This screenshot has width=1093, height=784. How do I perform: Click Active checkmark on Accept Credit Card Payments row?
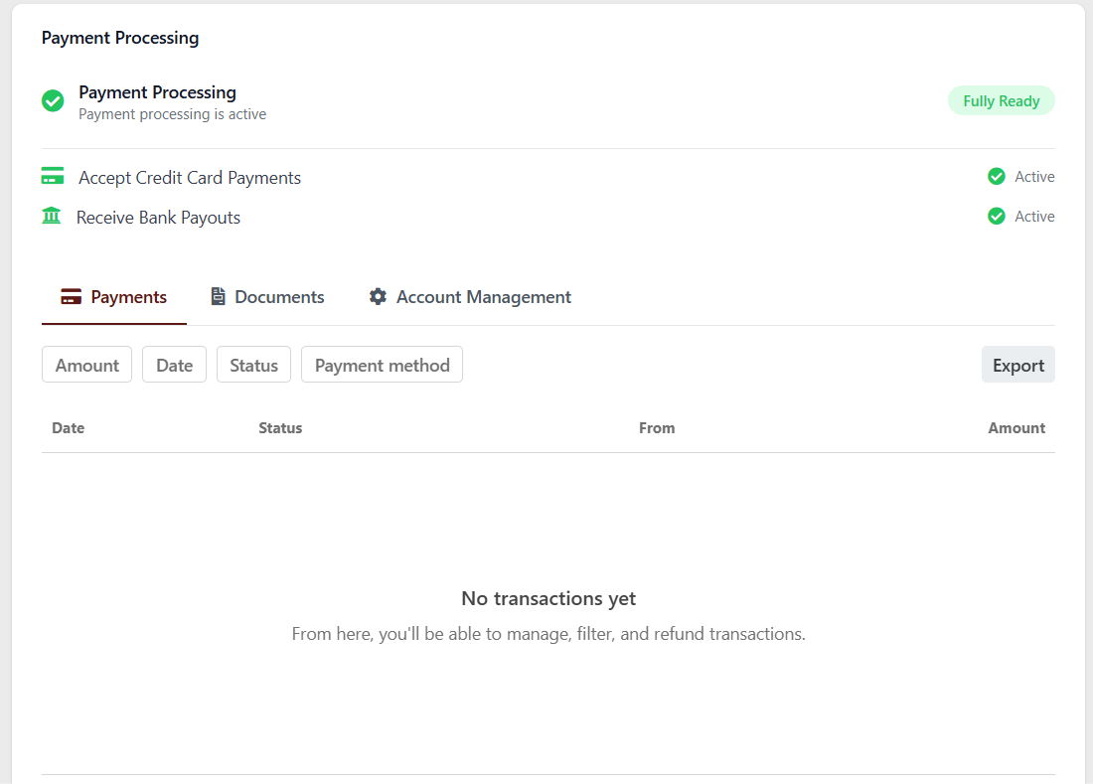coord(997,177)
